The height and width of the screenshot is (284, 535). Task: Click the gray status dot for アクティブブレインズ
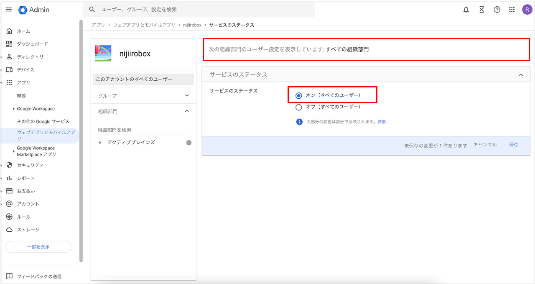[x=189, y=143]
